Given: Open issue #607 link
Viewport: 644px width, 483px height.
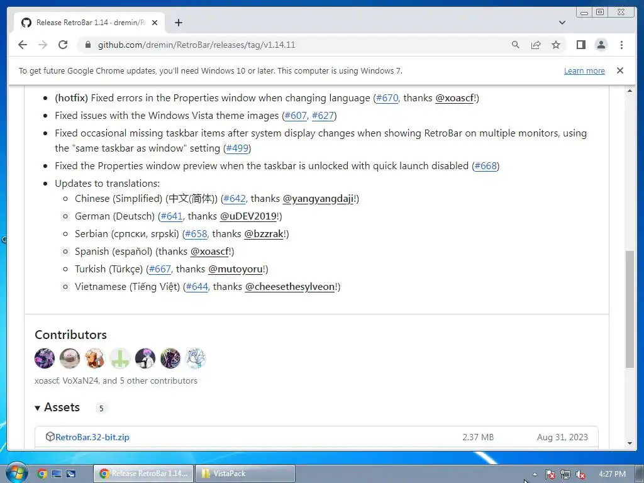Looking at the screenshot, I should point(296,116).
